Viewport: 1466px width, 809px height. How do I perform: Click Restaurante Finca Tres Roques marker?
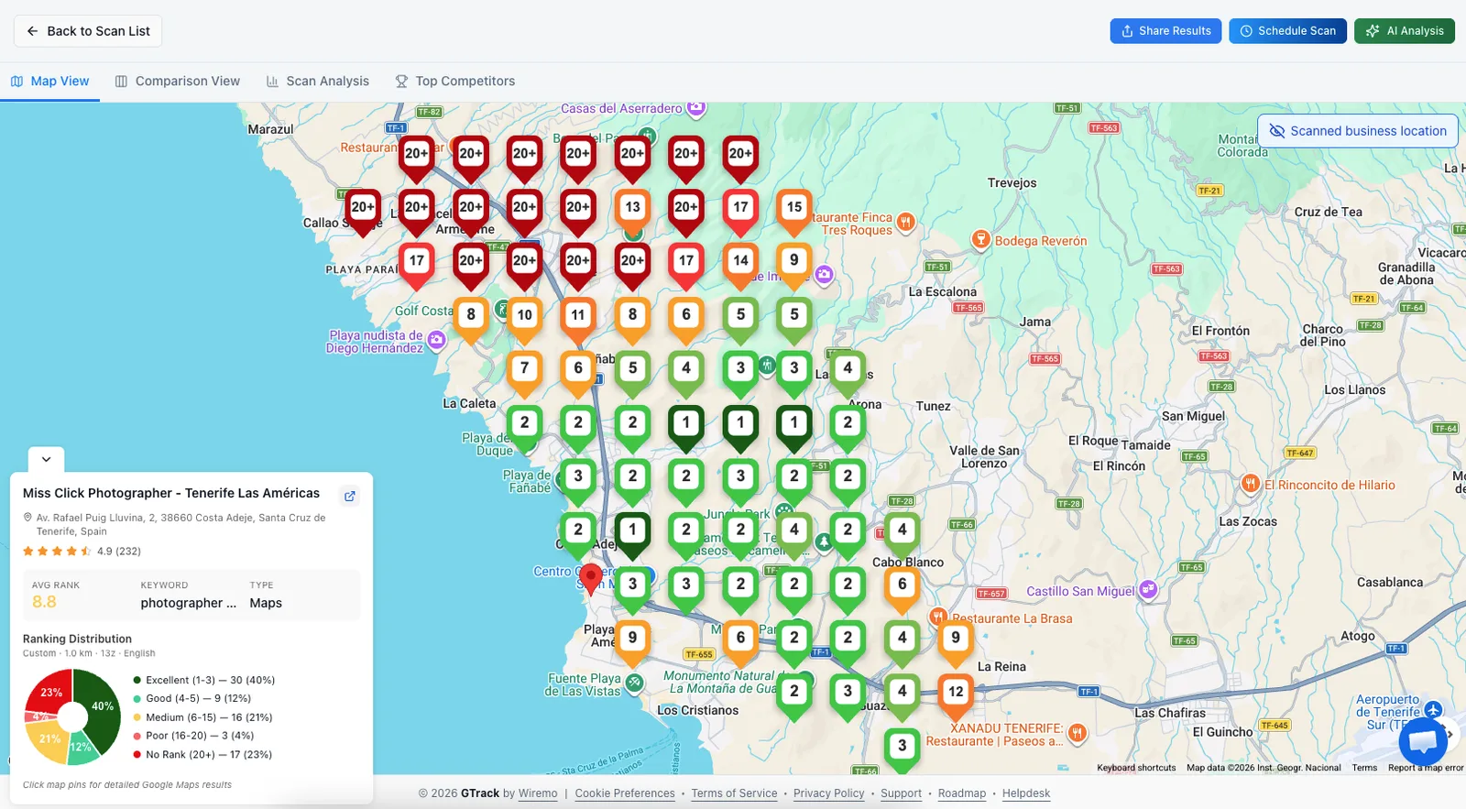click(905, 222)
